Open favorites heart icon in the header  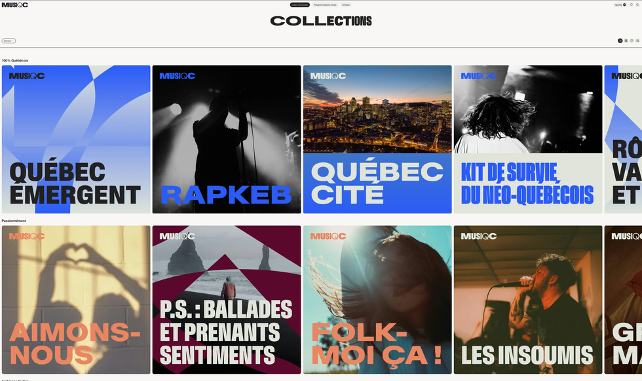tap(631, 5)
